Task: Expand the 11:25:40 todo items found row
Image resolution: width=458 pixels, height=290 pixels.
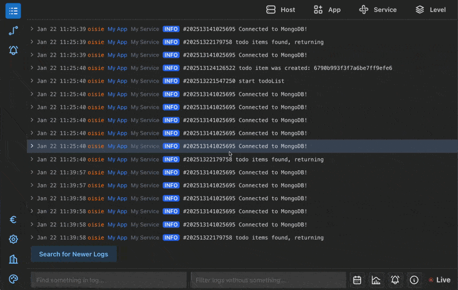Action: tap(32, 159)
